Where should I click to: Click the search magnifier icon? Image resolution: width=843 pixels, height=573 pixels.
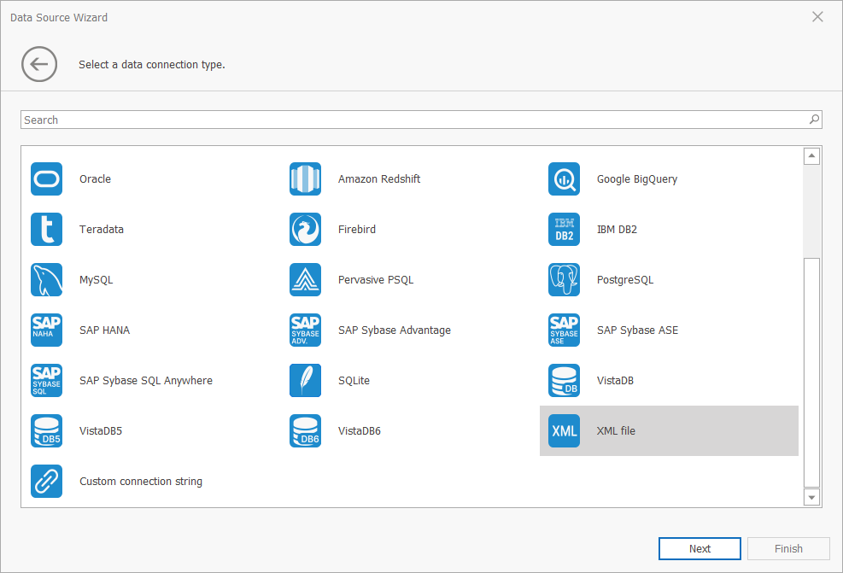(x=814, y=120)
